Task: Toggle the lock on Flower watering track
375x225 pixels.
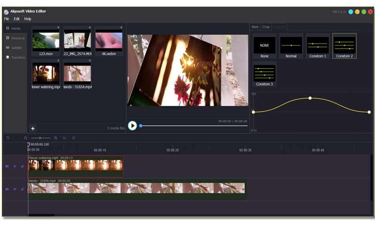Action: click(22, 166)
